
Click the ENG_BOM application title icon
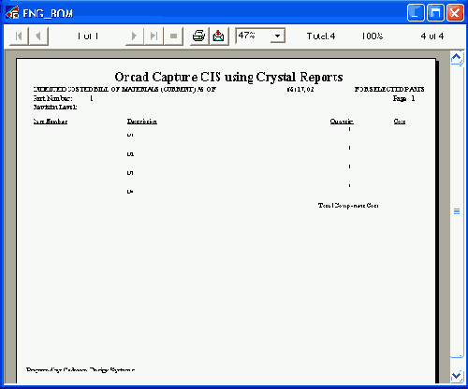tap(12, 12)
